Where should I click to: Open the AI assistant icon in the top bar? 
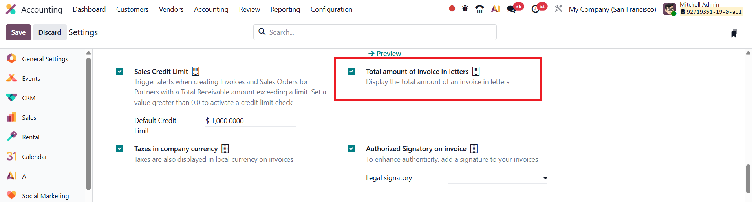496,9
